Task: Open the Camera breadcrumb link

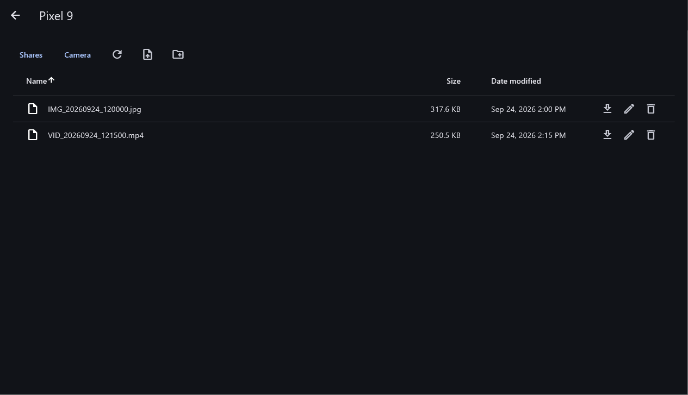Action: click(77, 55)
